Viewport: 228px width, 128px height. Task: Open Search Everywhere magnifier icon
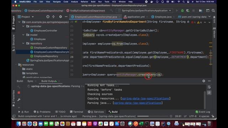coord(213,11)
